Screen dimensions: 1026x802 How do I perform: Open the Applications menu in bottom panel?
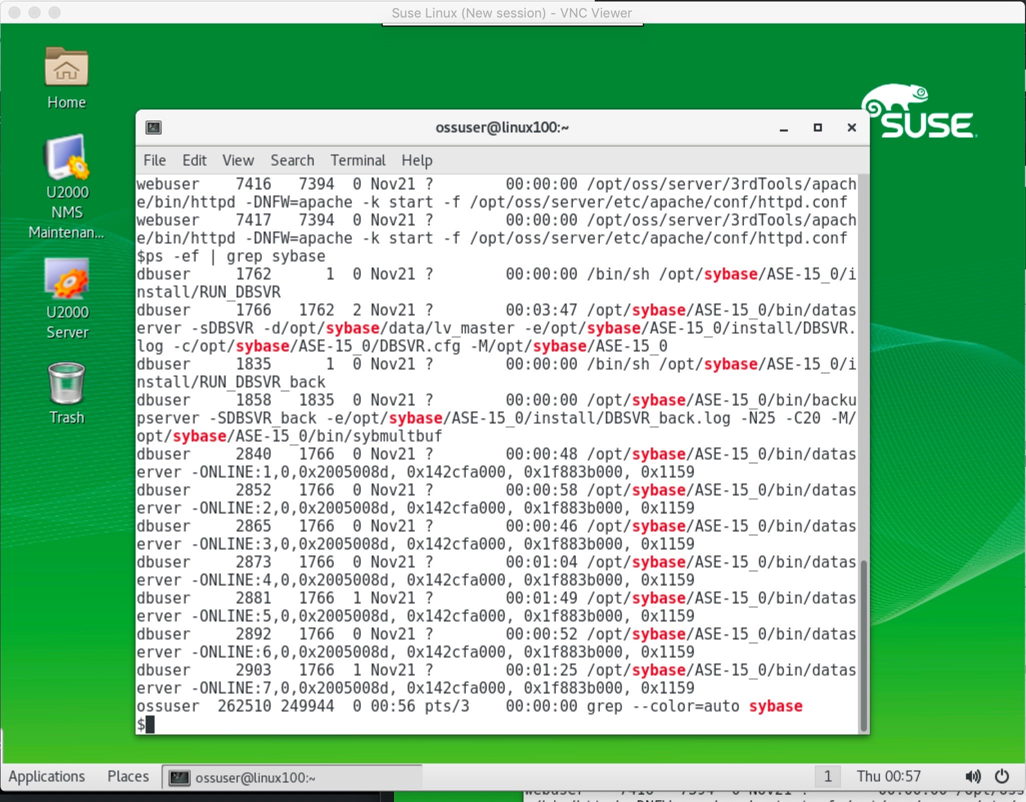[47, 776]
